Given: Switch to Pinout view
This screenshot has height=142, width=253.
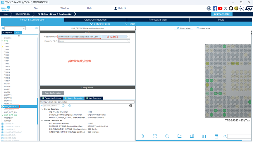Looking at the screenshot, I should pos(184,28).
